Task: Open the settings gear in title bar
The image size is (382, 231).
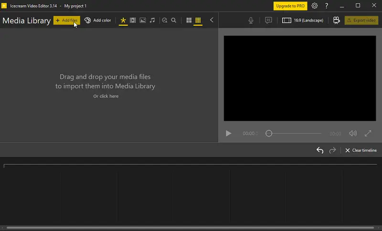Action: pyautogui.click(x=315, y=6)
